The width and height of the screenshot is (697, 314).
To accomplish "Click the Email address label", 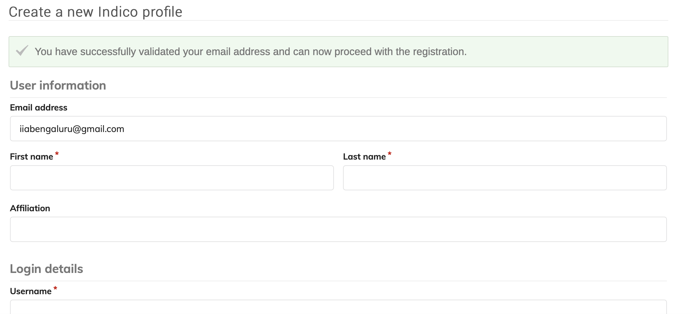I will (x=39, y=108).
